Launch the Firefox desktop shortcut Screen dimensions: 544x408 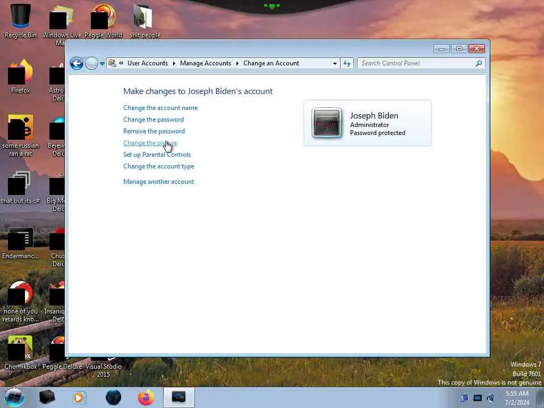coord(21,76)
